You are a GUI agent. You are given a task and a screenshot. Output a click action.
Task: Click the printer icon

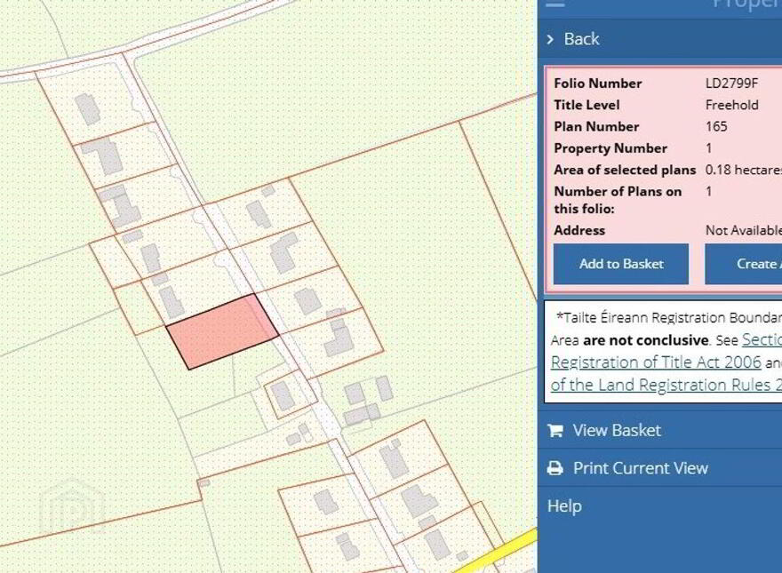pos(555,468)
